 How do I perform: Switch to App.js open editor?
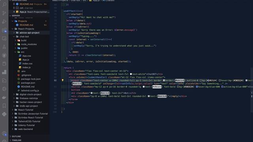tap(29, 12)
